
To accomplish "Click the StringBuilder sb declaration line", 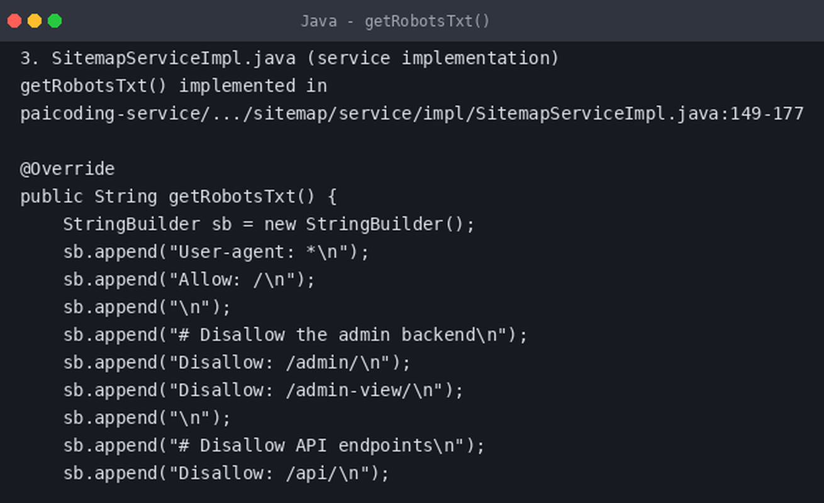I will tap(269, 224).
